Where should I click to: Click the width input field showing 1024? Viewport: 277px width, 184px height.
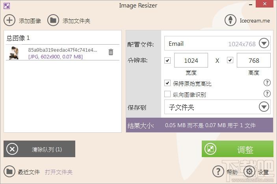[x=191, y=60]
